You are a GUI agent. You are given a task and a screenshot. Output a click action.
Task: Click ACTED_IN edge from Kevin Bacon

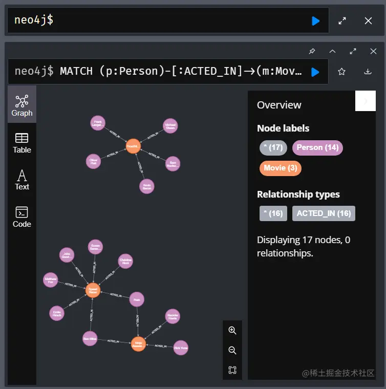coord(140,167)
